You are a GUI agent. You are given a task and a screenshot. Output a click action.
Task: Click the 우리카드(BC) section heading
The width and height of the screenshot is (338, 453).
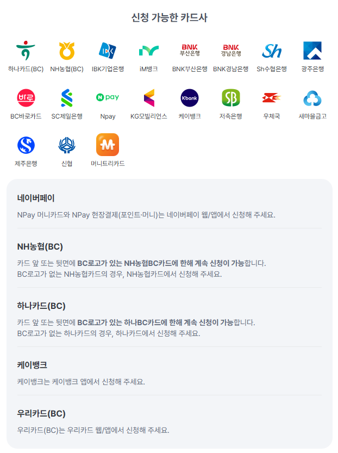(x=41, y=414)
